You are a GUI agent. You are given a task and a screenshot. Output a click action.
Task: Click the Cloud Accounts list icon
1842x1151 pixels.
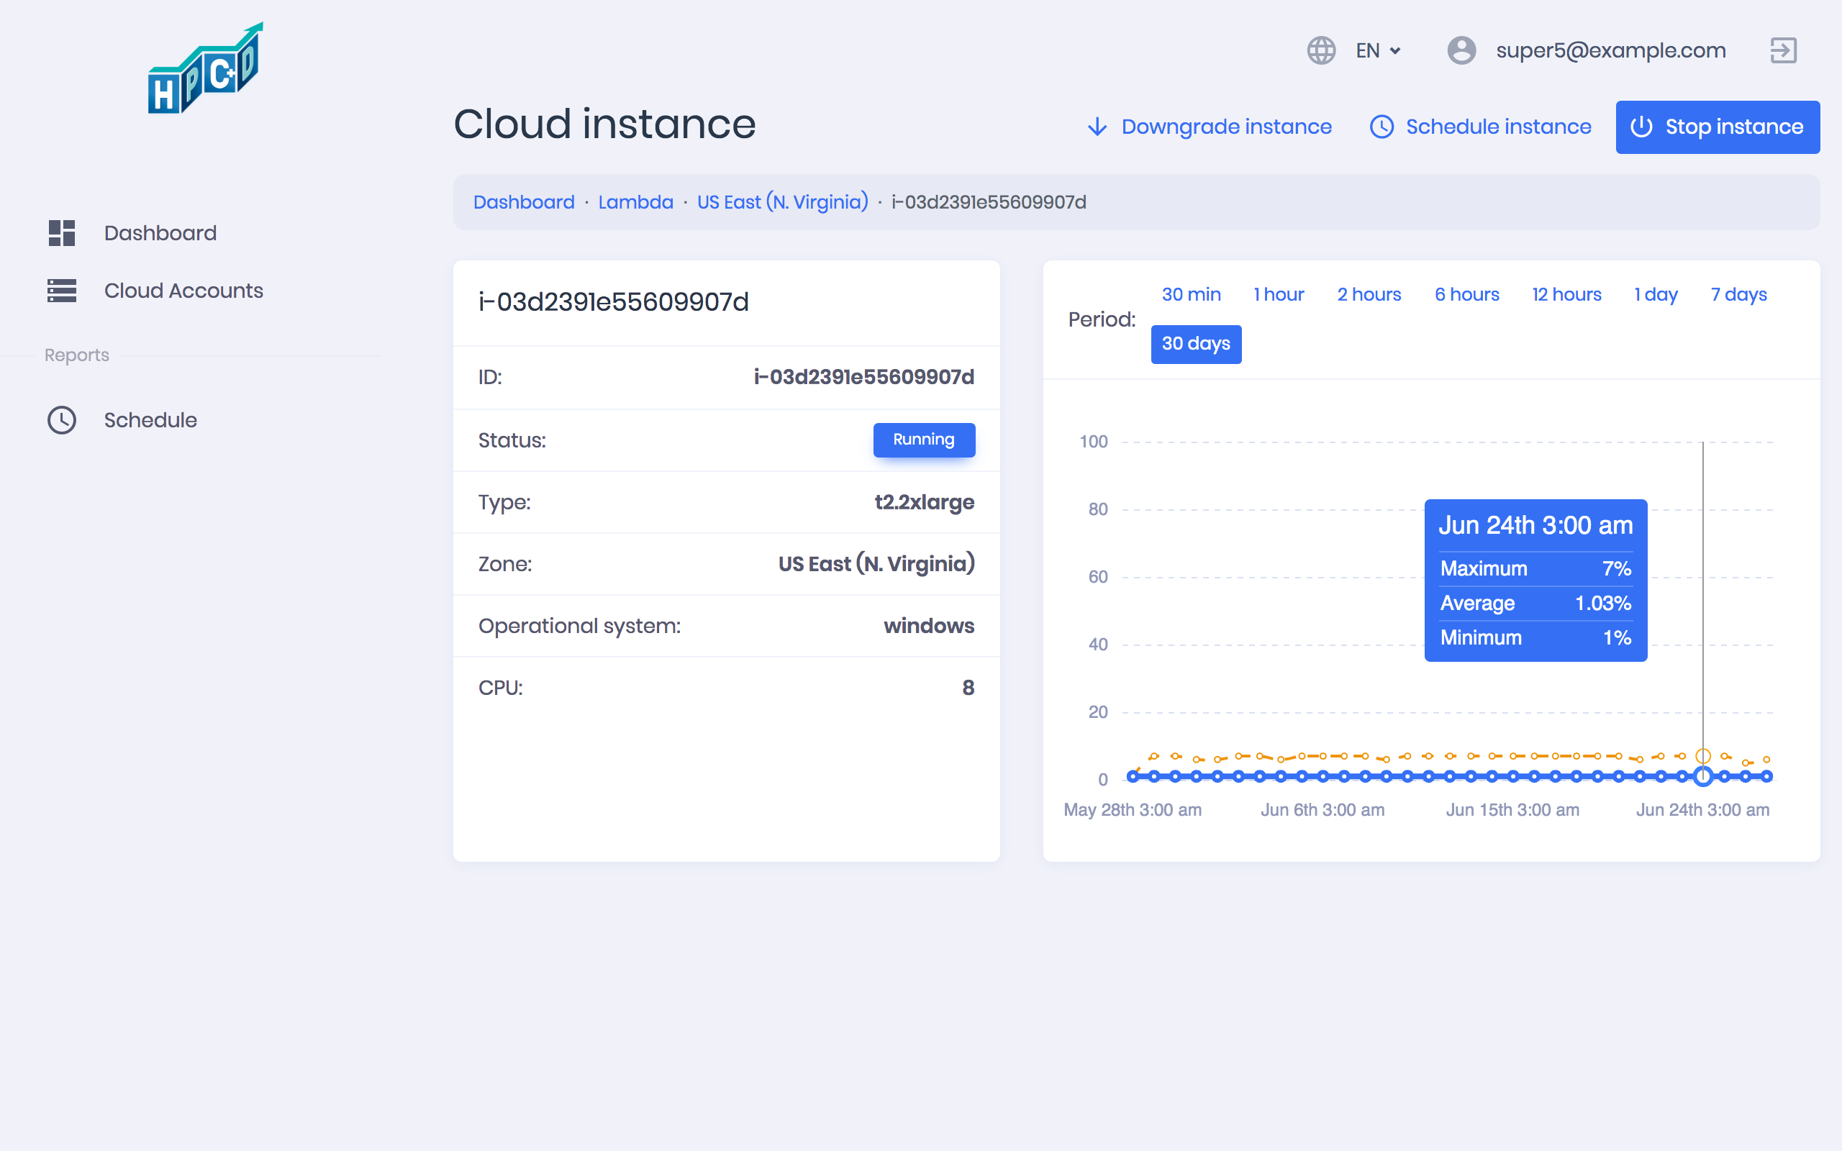click(62, 291)
